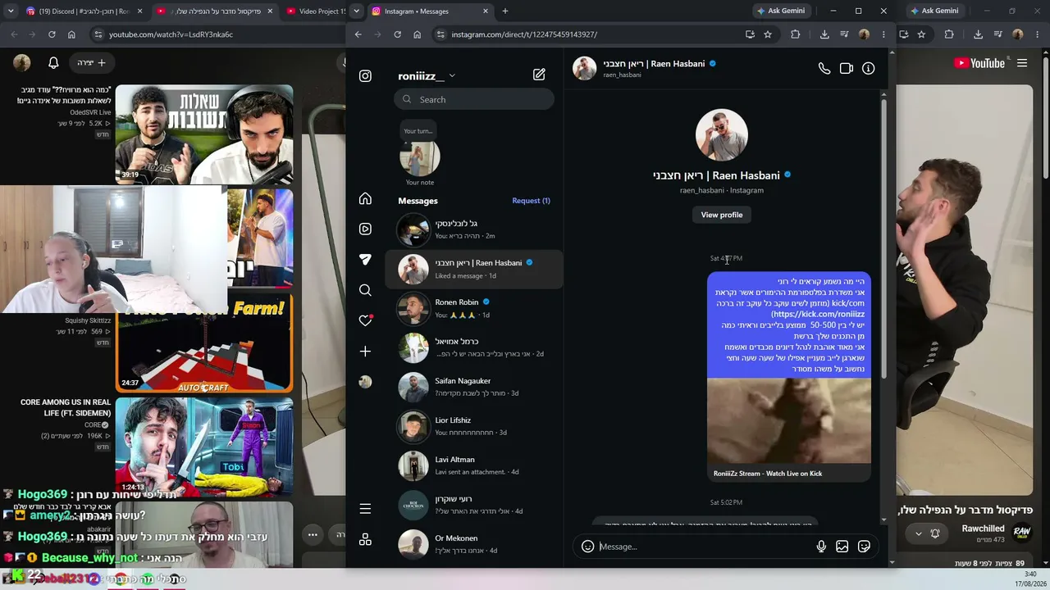
Task: Click the taskbar clock and date
Action: tap(1030, 579)
